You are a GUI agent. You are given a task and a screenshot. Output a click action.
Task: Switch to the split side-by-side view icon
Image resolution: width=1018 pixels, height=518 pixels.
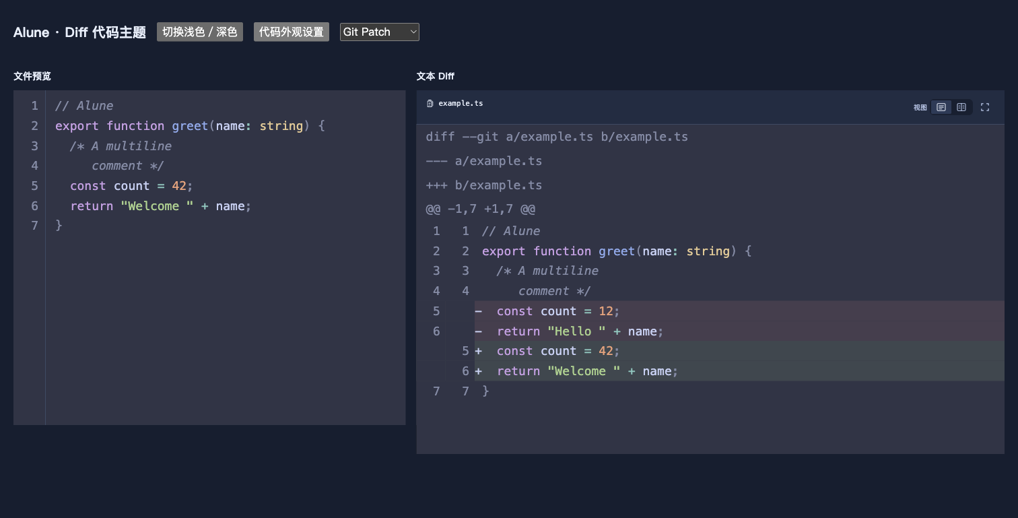(961, 107)
